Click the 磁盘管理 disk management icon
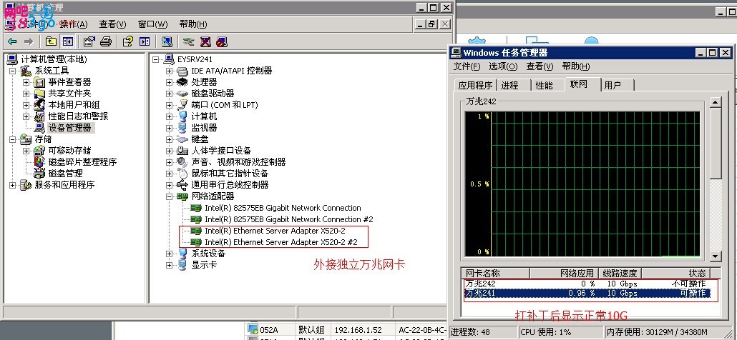 (40, 173)
